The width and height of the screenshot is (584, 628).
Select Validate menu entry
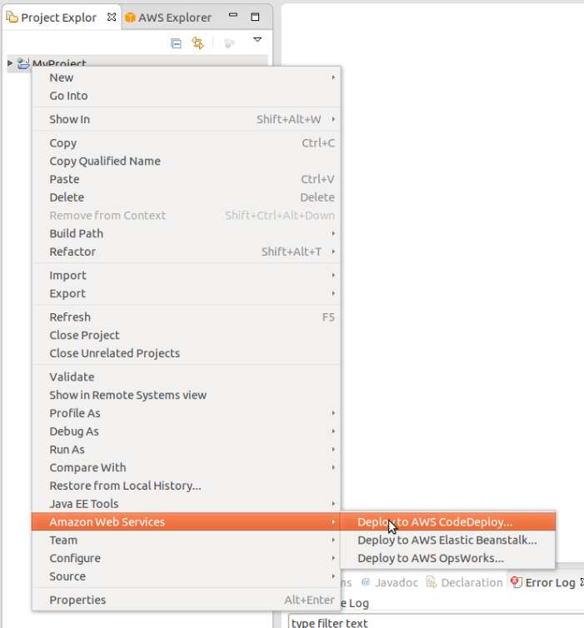click(x=187, y=376)
